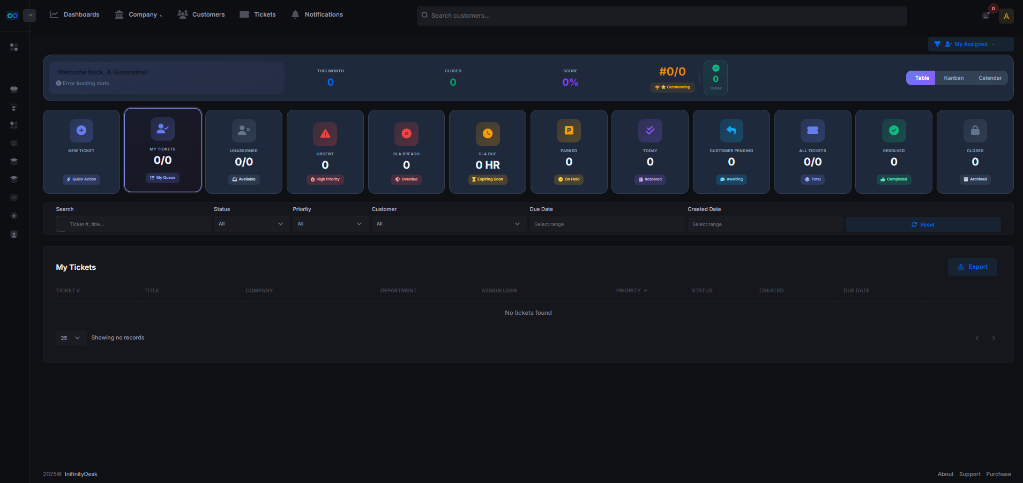This screenshot has width=1023, height=483.
Task: Open the SLA Due clock icon card
Action: (x=488, y=134)
